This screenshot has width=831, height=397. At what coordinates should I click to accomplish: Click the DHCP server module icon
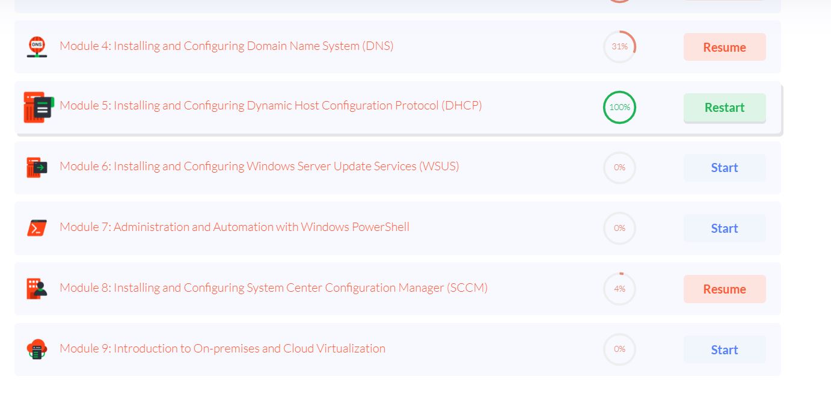click(38, 107)
